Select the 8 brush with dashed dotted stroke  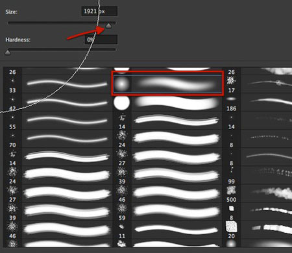pyautogui.click(x=258, y=139)
